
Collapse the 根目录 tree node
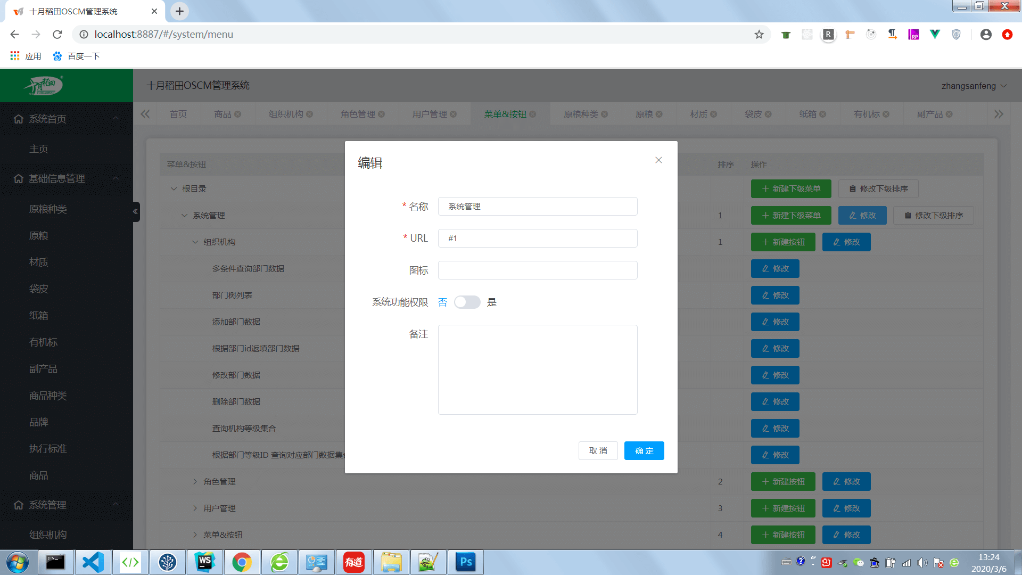click(x=174, y=188)
